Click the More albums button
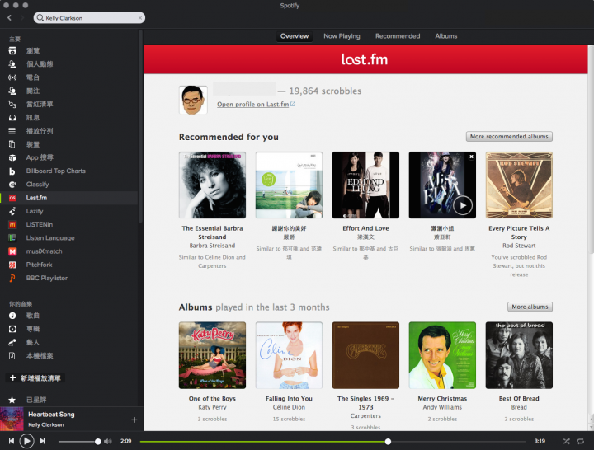The height and width of the screenshot is (450, 594). (530, 307)
